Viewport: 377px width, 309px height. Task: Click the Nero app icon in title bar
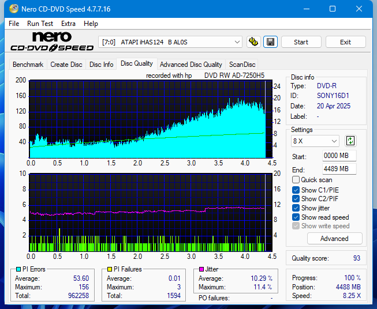(x=13, y=9)
